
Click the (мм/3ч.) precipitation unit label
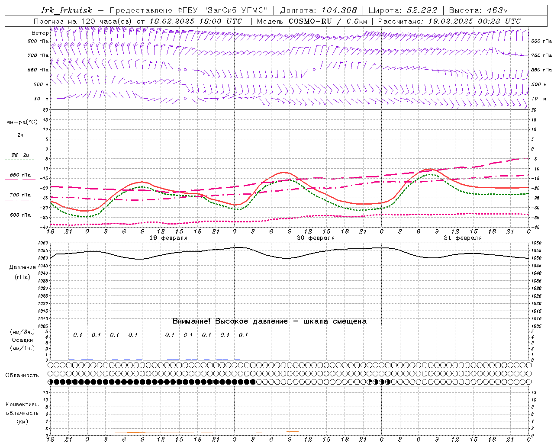23,332
